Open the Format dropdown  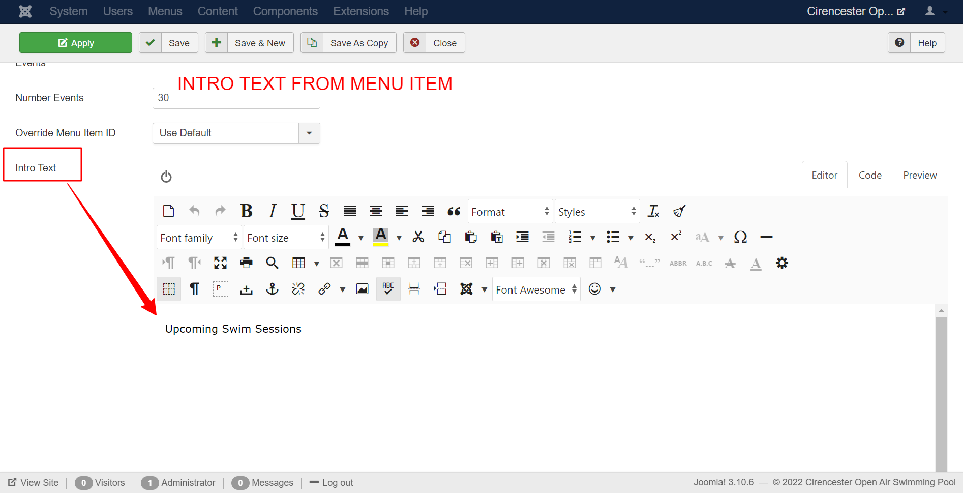510,212
